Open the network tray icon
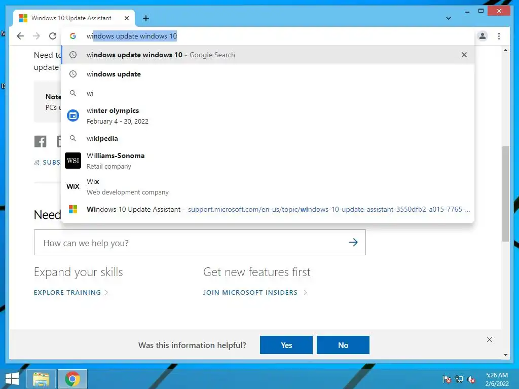Screen dimensions: 519x389 click(459, 379)
